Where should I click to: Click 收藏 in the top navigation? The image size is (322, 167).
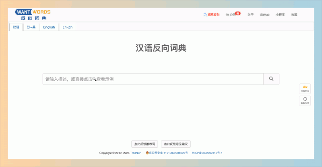pos(294,15)
